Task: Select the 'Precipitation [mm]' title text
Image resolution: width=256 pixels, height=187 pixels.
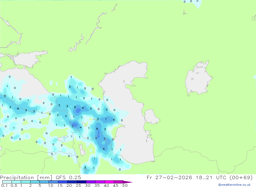Action: tap(26, 177)
